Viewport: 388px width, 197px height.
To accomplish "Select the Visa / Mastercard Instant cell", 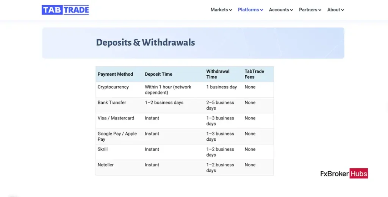I will 152,118.
